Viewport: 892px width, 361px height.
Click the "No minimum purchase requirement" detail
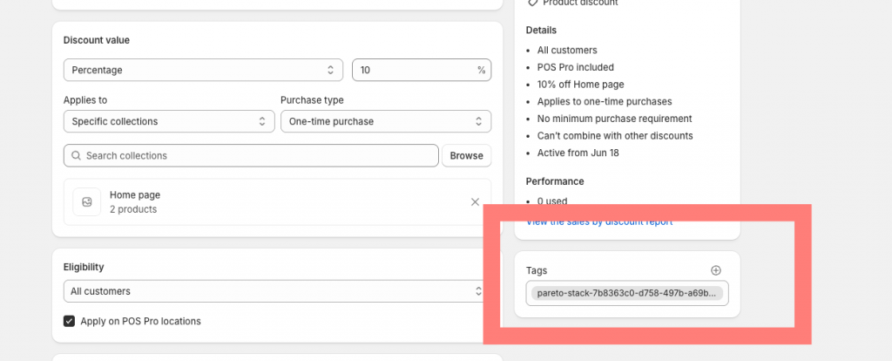pyautogui.click(x=614, y=119)
